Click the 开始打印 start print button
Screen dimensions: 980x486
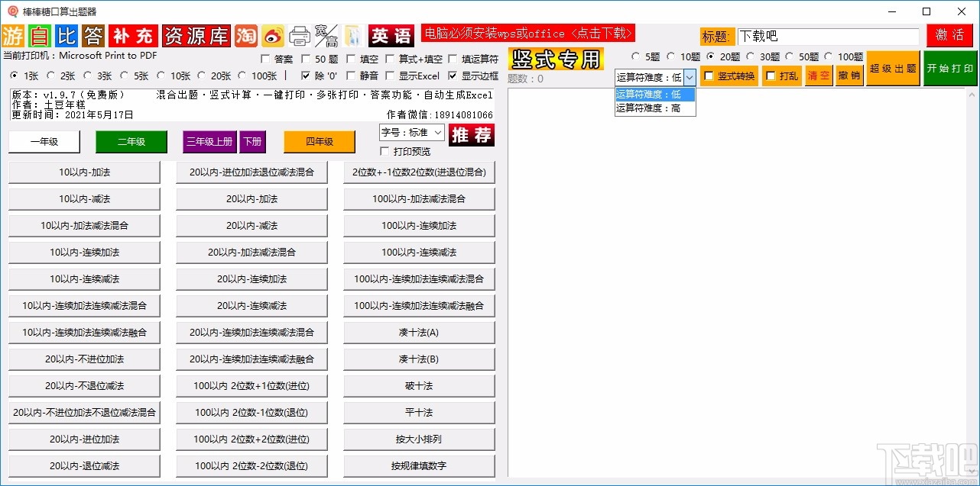(x=950, y=68)
